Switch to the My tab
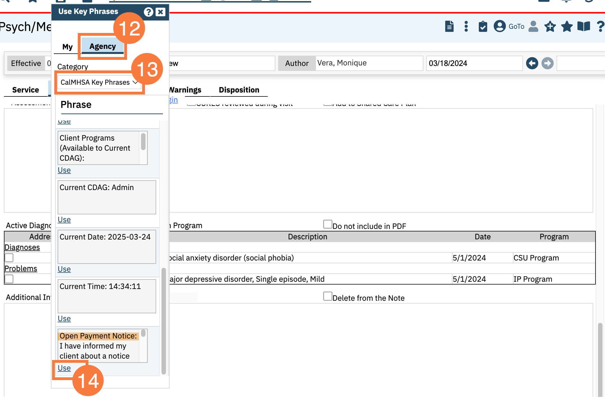Image resolution: width=605 pixels, height=398 pixels. (67, 47)
